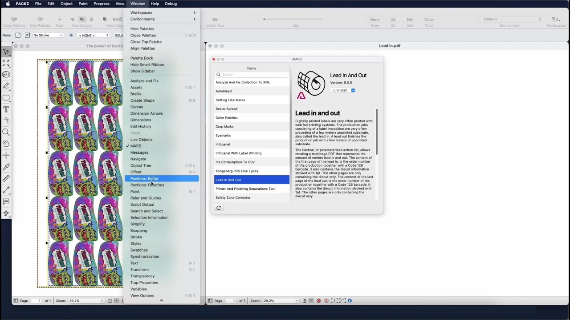Open the Apple menu

pyautogui.click(x=8, y=4)
